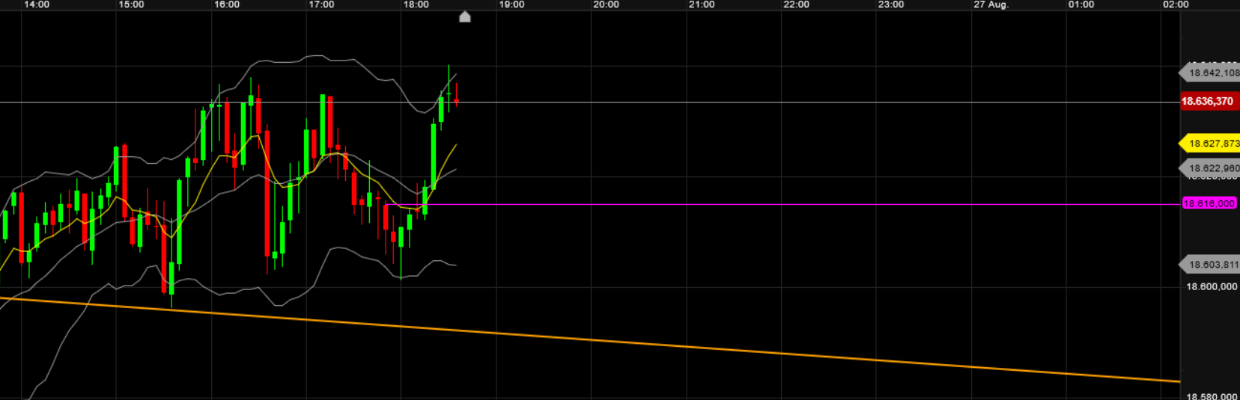Viewport: 1240px width, 400px height.
Task: Click the 20:00 time axis label
Action: tap(606, 4)
